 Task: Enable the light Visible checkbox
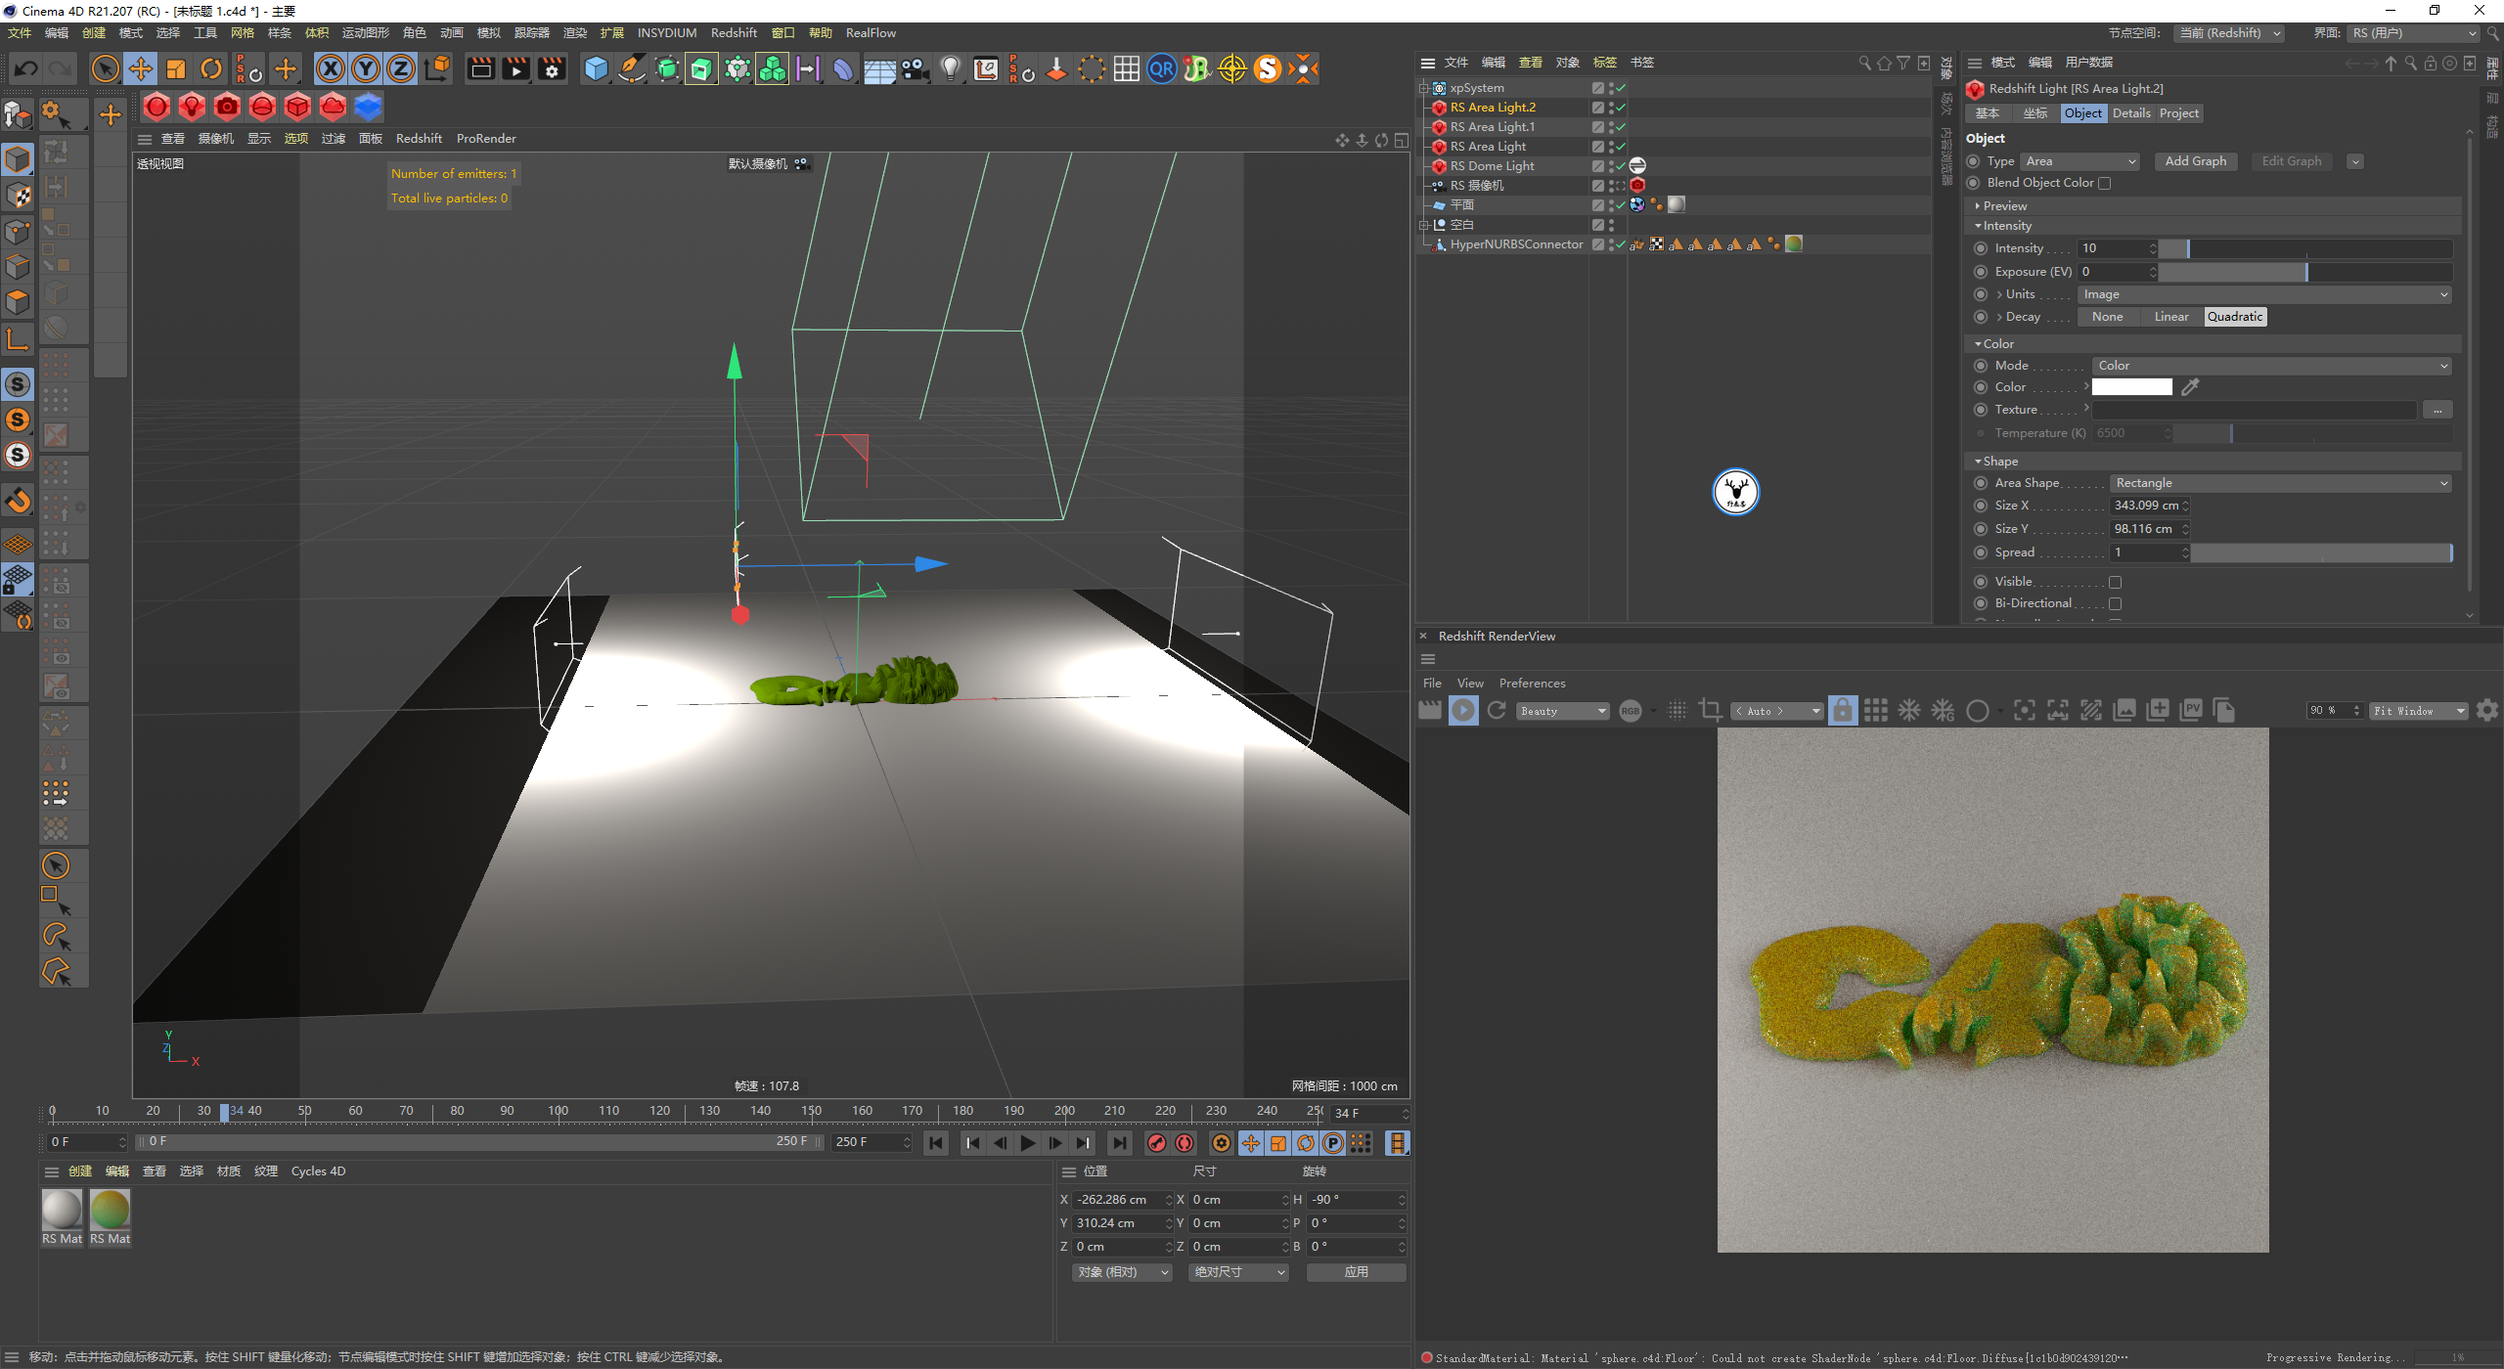2115,582
